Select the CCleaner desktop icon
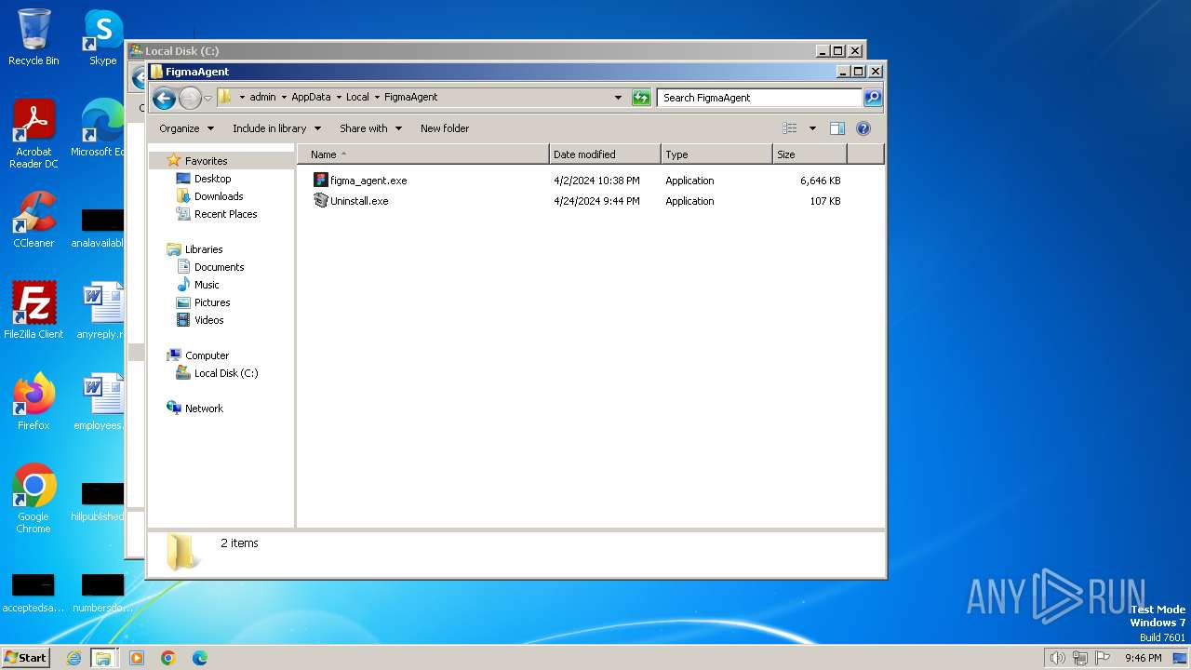Screen dimensions: 1191x670 [x=33, y=220]
